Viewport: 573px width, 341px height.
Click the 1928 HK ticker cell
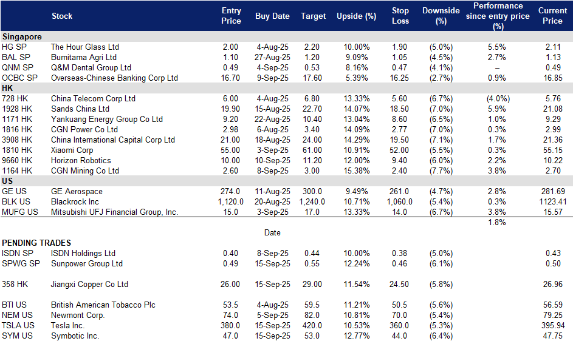point(17,109)
